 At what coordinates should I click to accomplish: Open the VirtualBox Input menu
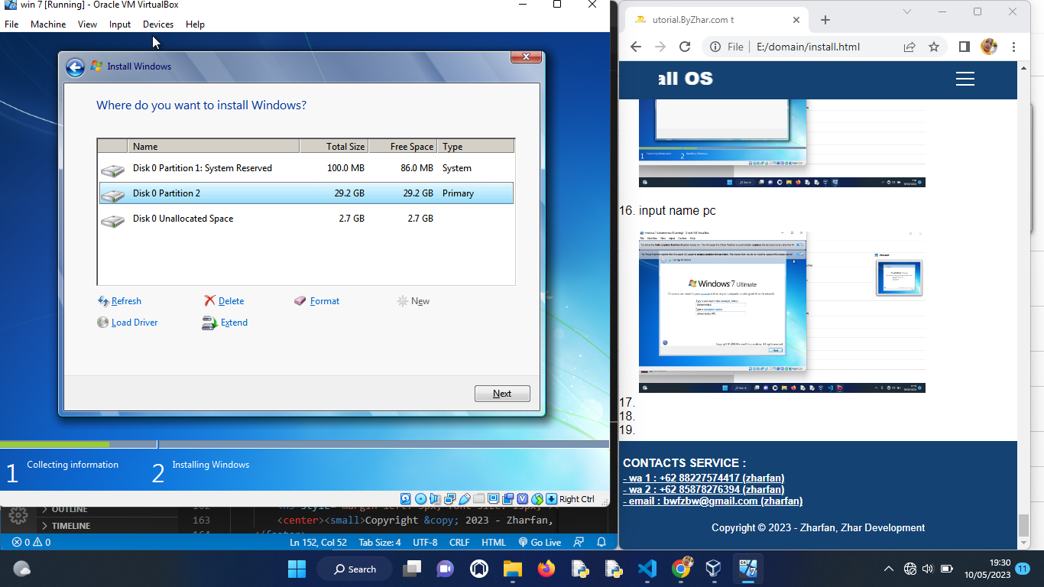point(120,24)
